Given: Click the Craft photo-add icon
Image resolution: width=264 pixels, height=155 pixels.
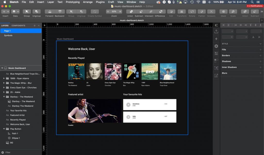Looking at the screenshot, I should pos(216,76).
